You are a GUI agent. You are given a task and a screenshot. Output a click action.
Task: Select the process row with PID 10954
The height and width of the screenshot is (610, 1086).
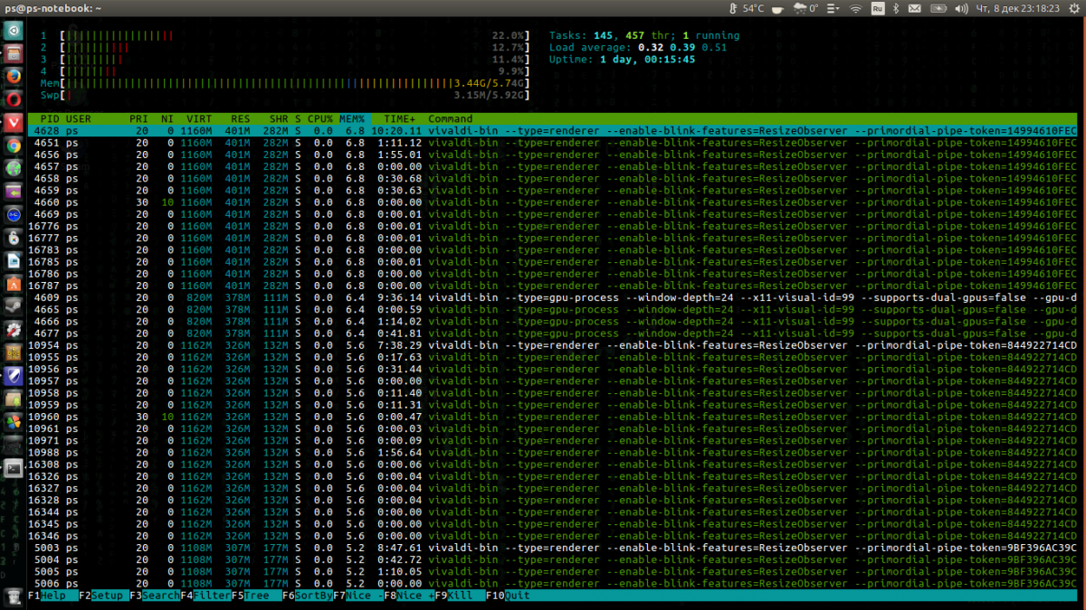pos(43,345)
